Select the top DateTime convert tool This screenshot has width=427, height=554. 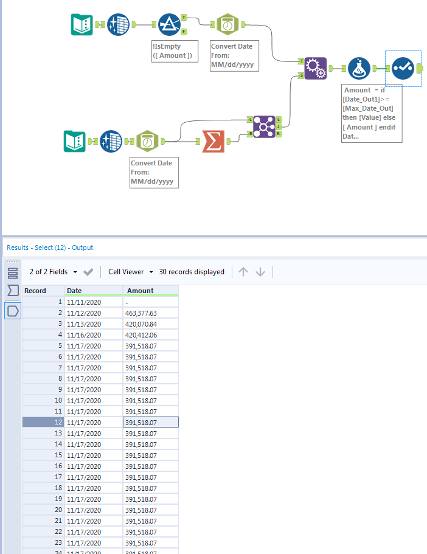tap(227, 24)
